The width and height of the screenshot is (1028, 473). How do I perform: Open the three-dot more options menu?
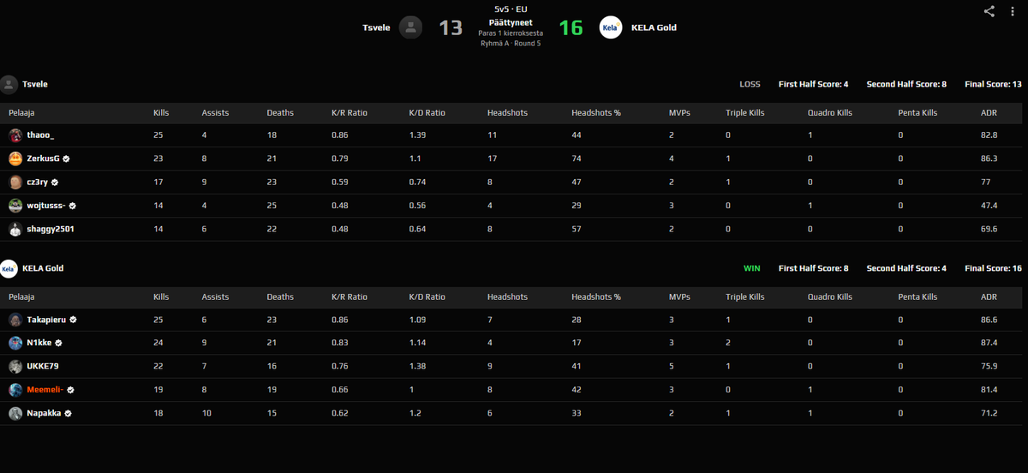[x=1013, y=11]
